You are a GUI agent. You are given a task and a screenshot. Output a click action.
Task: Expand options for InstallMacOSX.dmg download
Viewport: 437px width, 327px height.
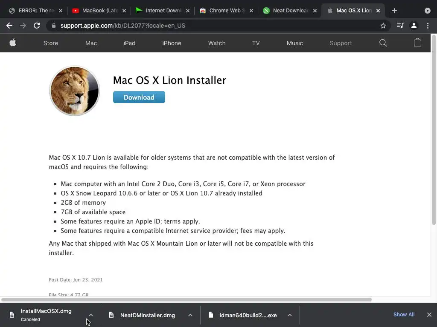tap(91, 315)
